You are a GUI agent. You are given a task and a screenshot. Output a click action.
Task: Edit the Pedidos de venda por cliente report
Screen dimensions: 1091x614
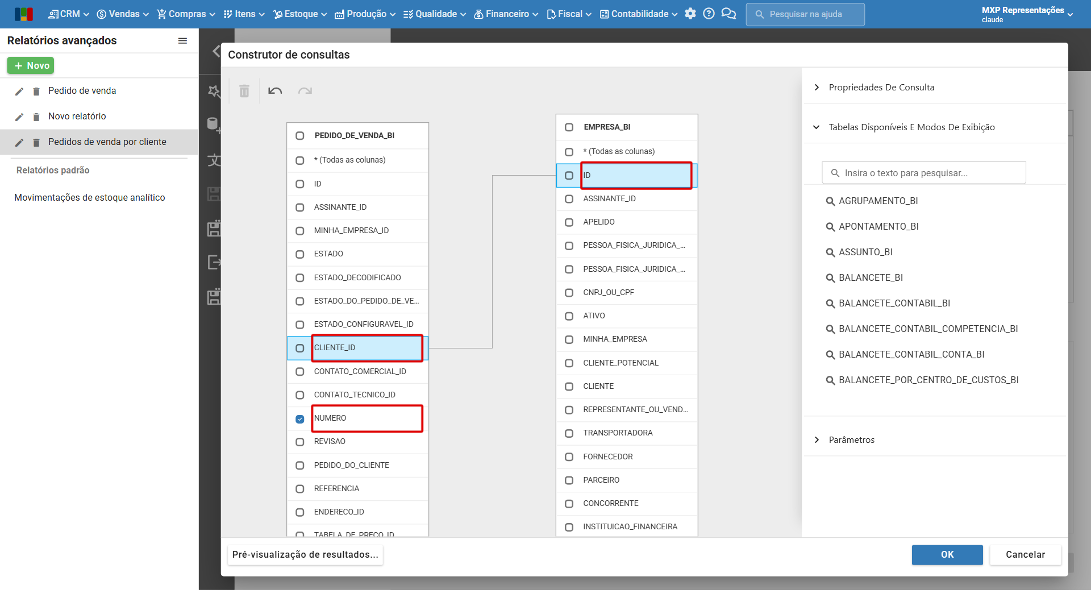19,143
